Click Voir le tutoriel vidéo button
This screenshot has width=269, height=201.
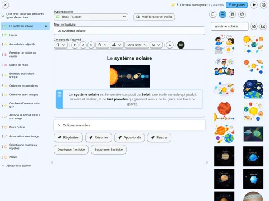154,17
